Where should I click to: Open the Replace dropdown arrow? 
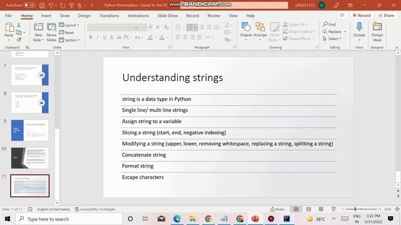pyautogui.click(x=345, y=32)
